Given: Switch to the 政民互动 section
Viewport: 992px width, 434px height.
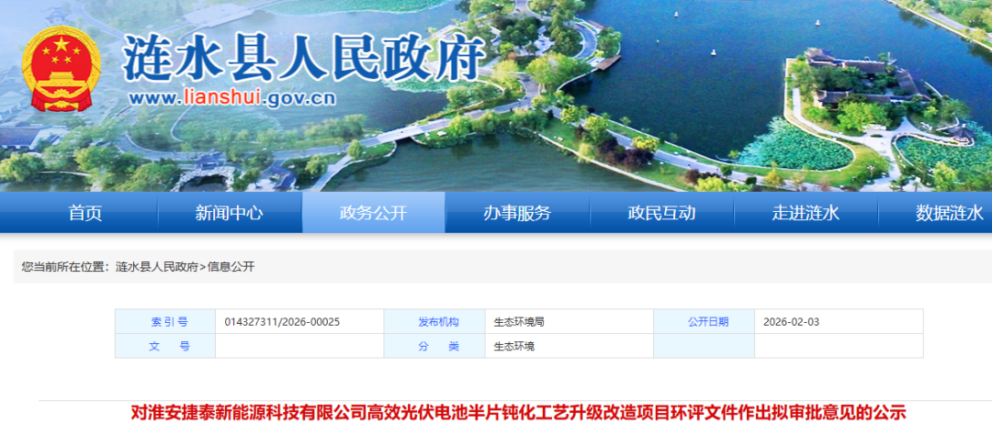Looking at the screenshot, I should pyautogui.click(x=661, y=213).
